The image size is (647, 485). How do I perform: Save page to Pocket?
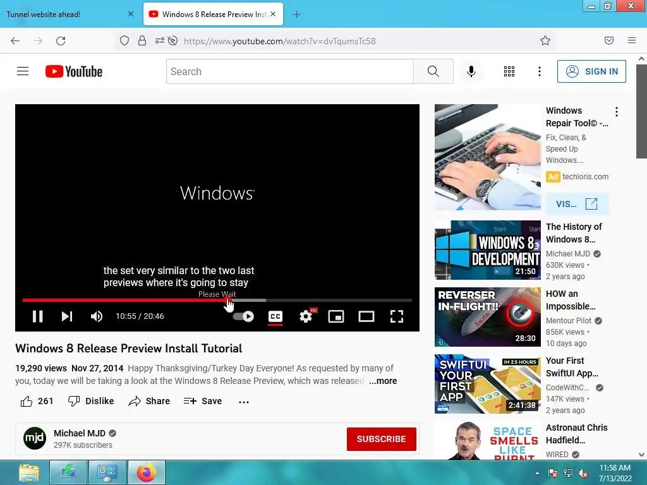(x=609, y=40)
